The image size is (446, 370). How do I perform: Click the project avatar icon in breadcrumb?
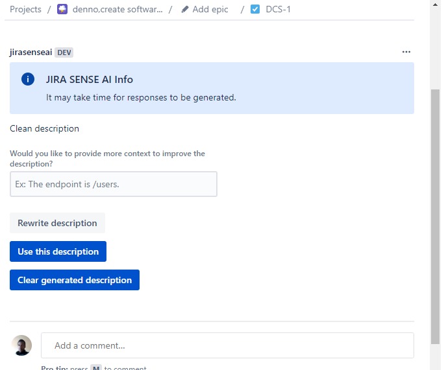(x=62, y=9)
